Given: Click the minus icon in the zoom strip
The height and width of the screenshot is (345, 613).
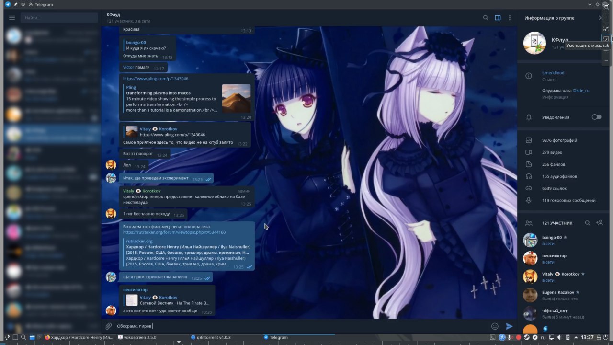Looking at the screenshot, I should (x=606, y=61).
